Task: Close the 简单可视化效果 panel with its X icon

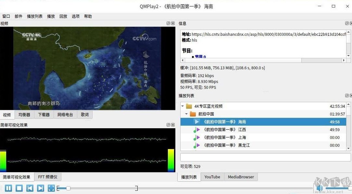Action: pyautogui.click(x=173, y=125)
